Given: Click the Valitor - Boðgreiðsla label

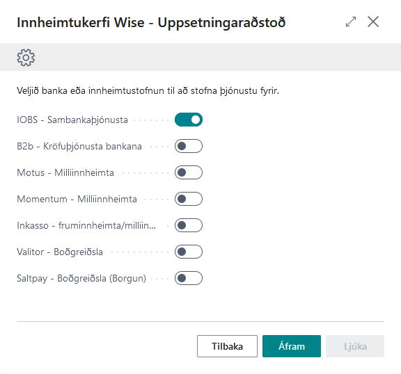Looking at the screenshot, I should pyautogui.click(x=60, y=252).
